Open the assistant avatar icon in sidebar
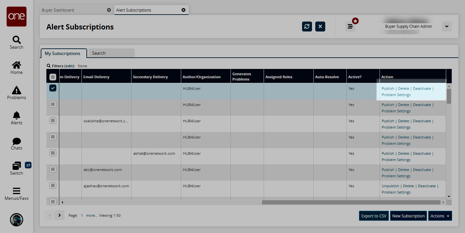 click(x=17, y=219)
